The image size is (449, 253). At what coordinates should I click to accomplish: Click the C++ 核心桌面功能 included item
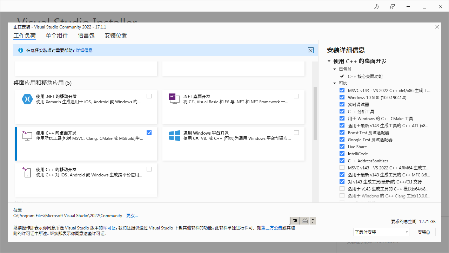(365, 76)
